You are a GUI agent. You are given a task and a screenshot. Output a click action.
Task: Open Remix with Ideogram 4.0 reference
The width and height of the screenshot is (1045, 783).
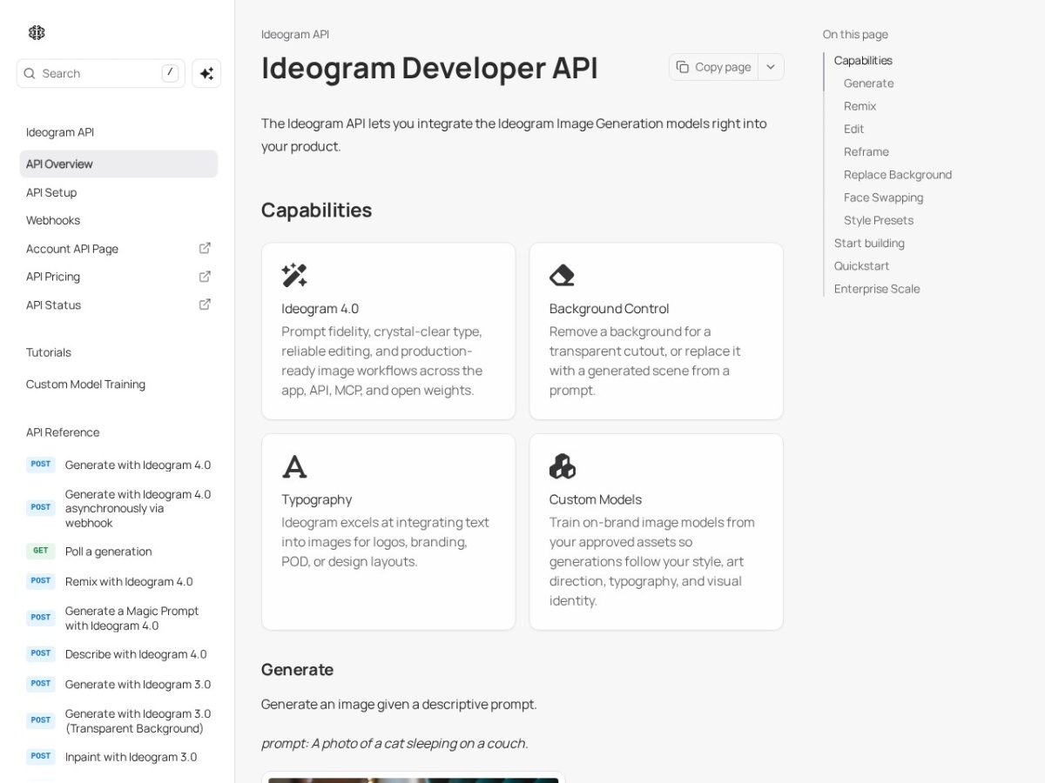(118, 581)
